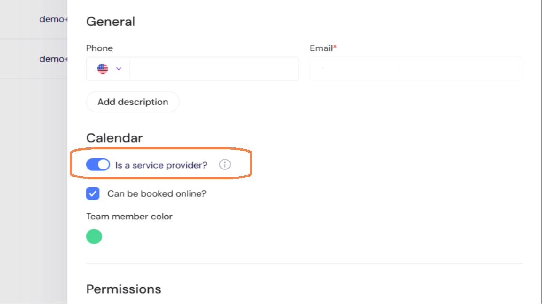Open the green team member color swatch

coord(94,236)
